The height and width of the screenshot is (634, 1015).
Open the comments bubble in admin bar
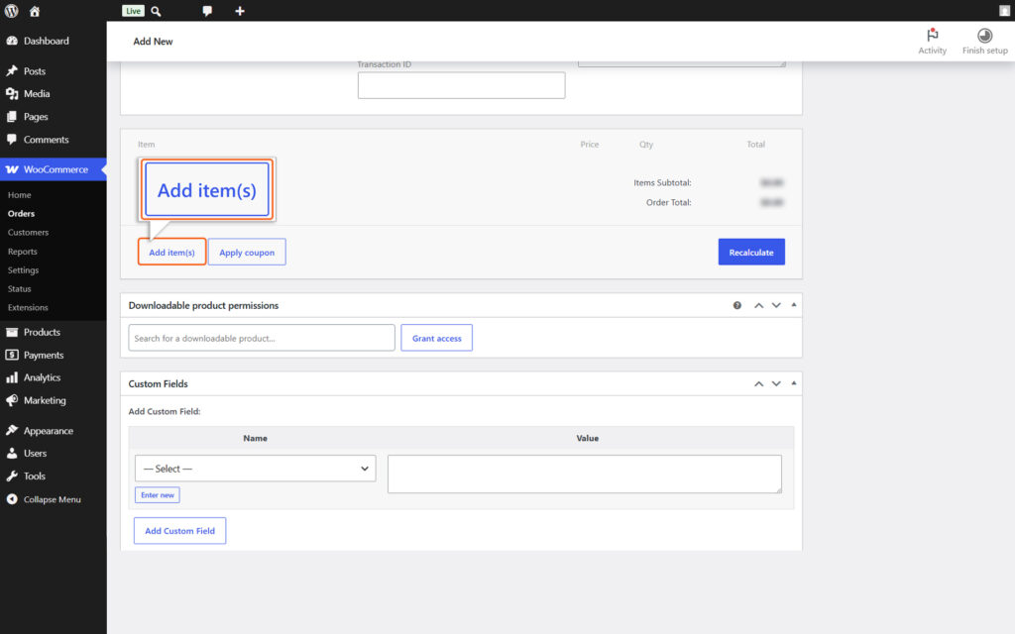(x=207, y=11)
